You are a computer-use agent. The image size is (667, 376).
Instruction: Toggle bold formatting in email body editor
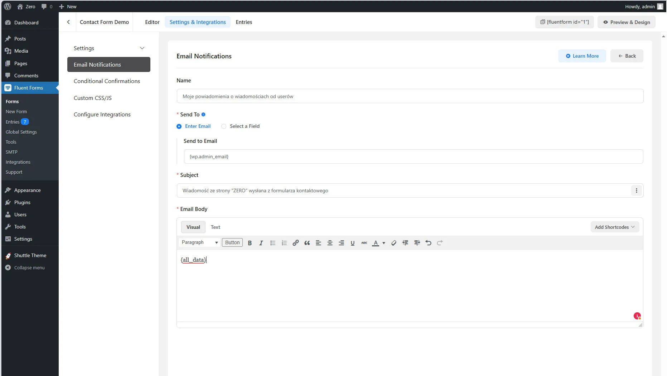point(250,243)
